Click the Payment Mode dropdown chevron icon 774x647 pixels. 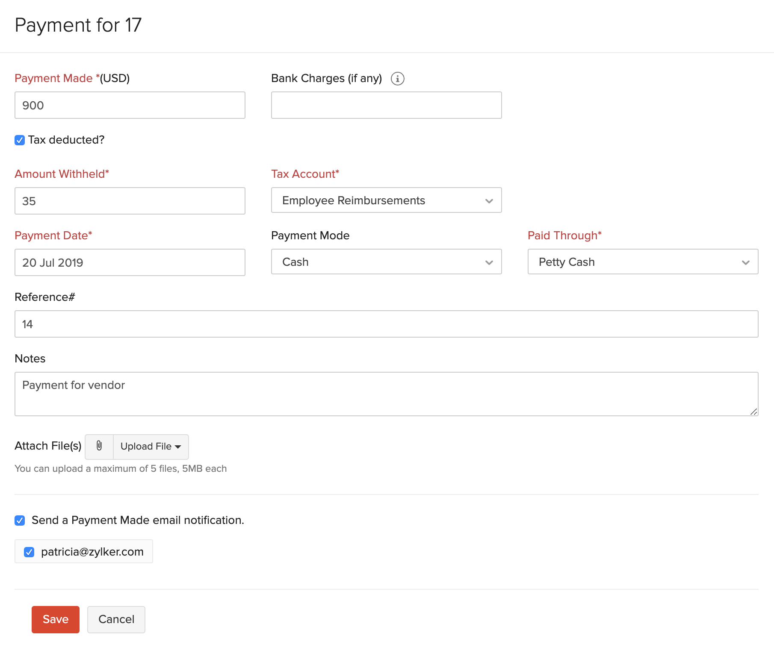click(489, 262)
